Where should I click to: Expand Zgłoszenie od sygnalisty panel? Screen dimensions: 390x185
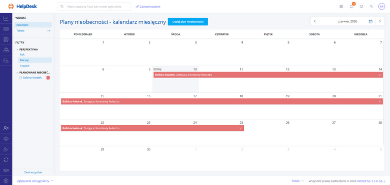click(36, 181)
